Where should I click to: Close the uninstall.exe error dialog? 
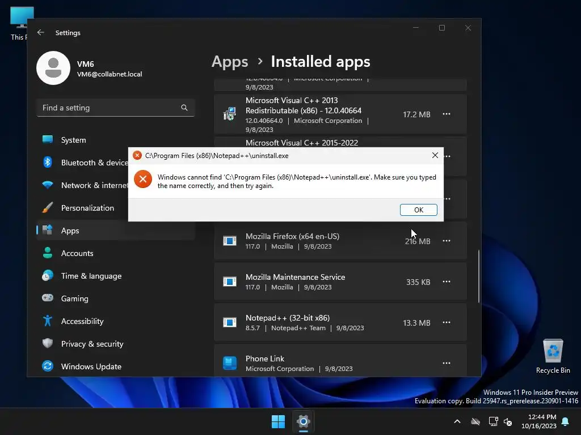(435, 155)
